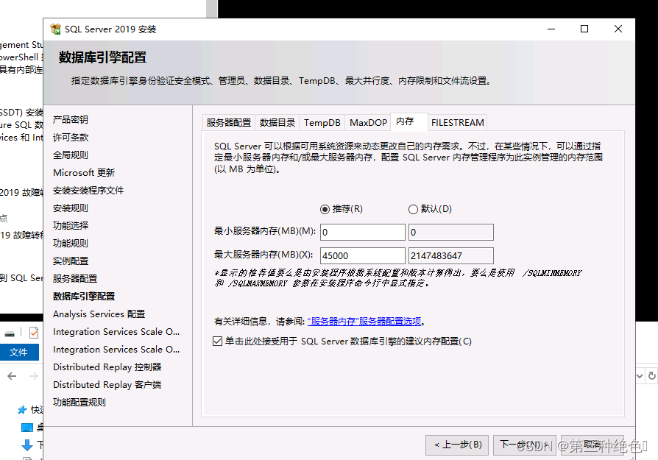Click the 安装规则 step in the sidebar
Screen dimensions: 658x460
[71, 208]
